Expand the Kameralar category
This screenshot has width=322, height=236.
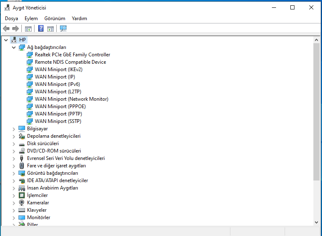(x=14, y=203)
